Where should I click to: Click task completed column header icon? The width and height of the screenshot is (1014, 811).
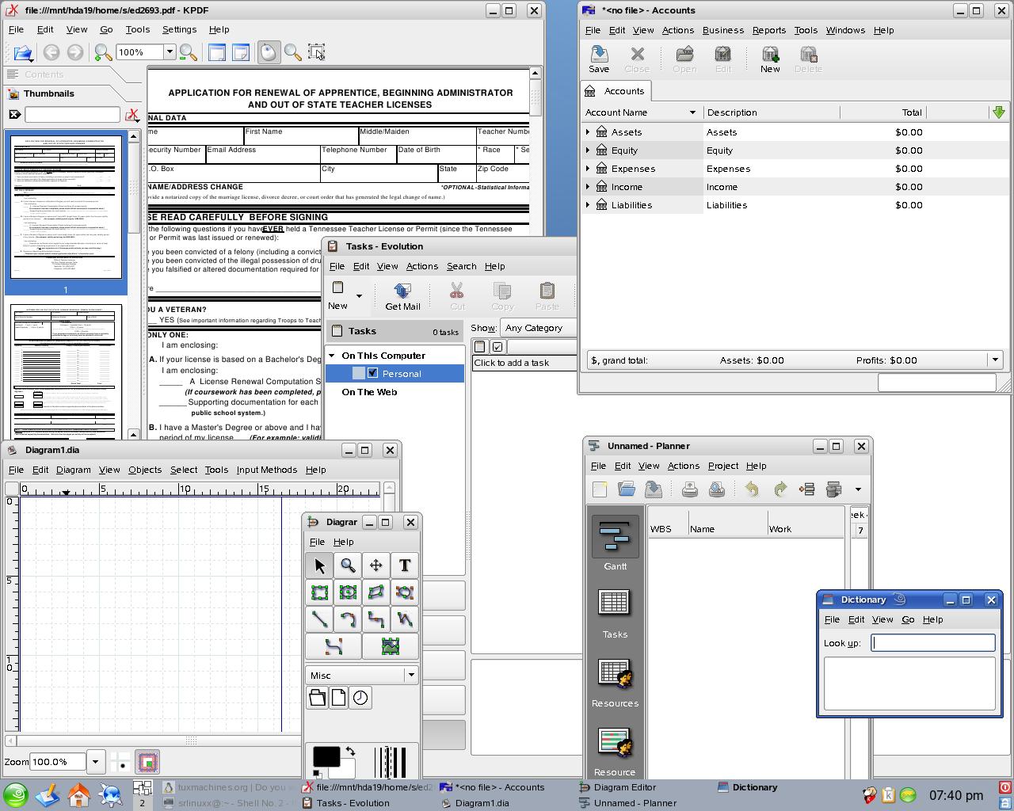(497, 347)
